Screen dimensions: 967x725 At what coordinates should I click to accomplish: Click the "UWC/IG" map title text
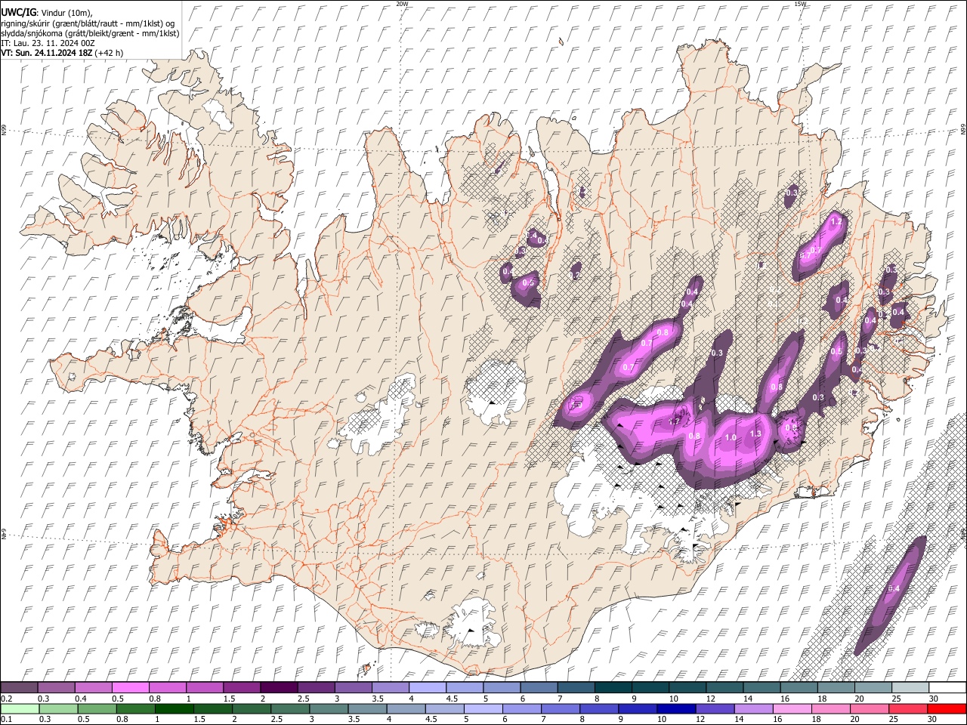click(x=18, y=12)
